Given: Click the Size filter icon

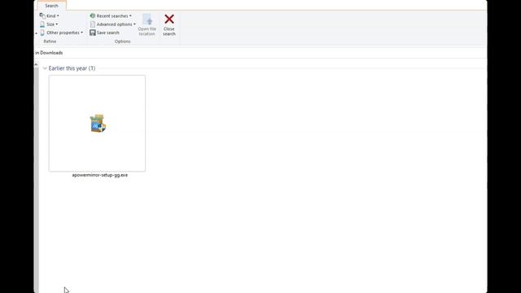Looking at the screenshot, I should (42, 24).
